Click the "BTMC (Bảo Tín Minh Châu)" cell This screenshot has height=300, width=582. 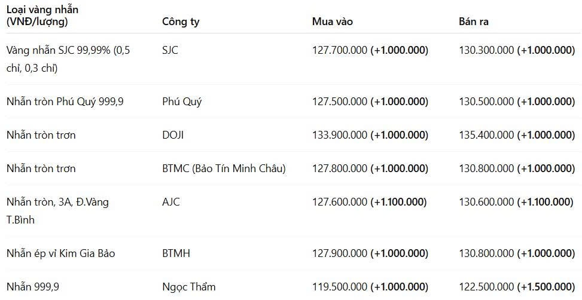coord(224,169)
